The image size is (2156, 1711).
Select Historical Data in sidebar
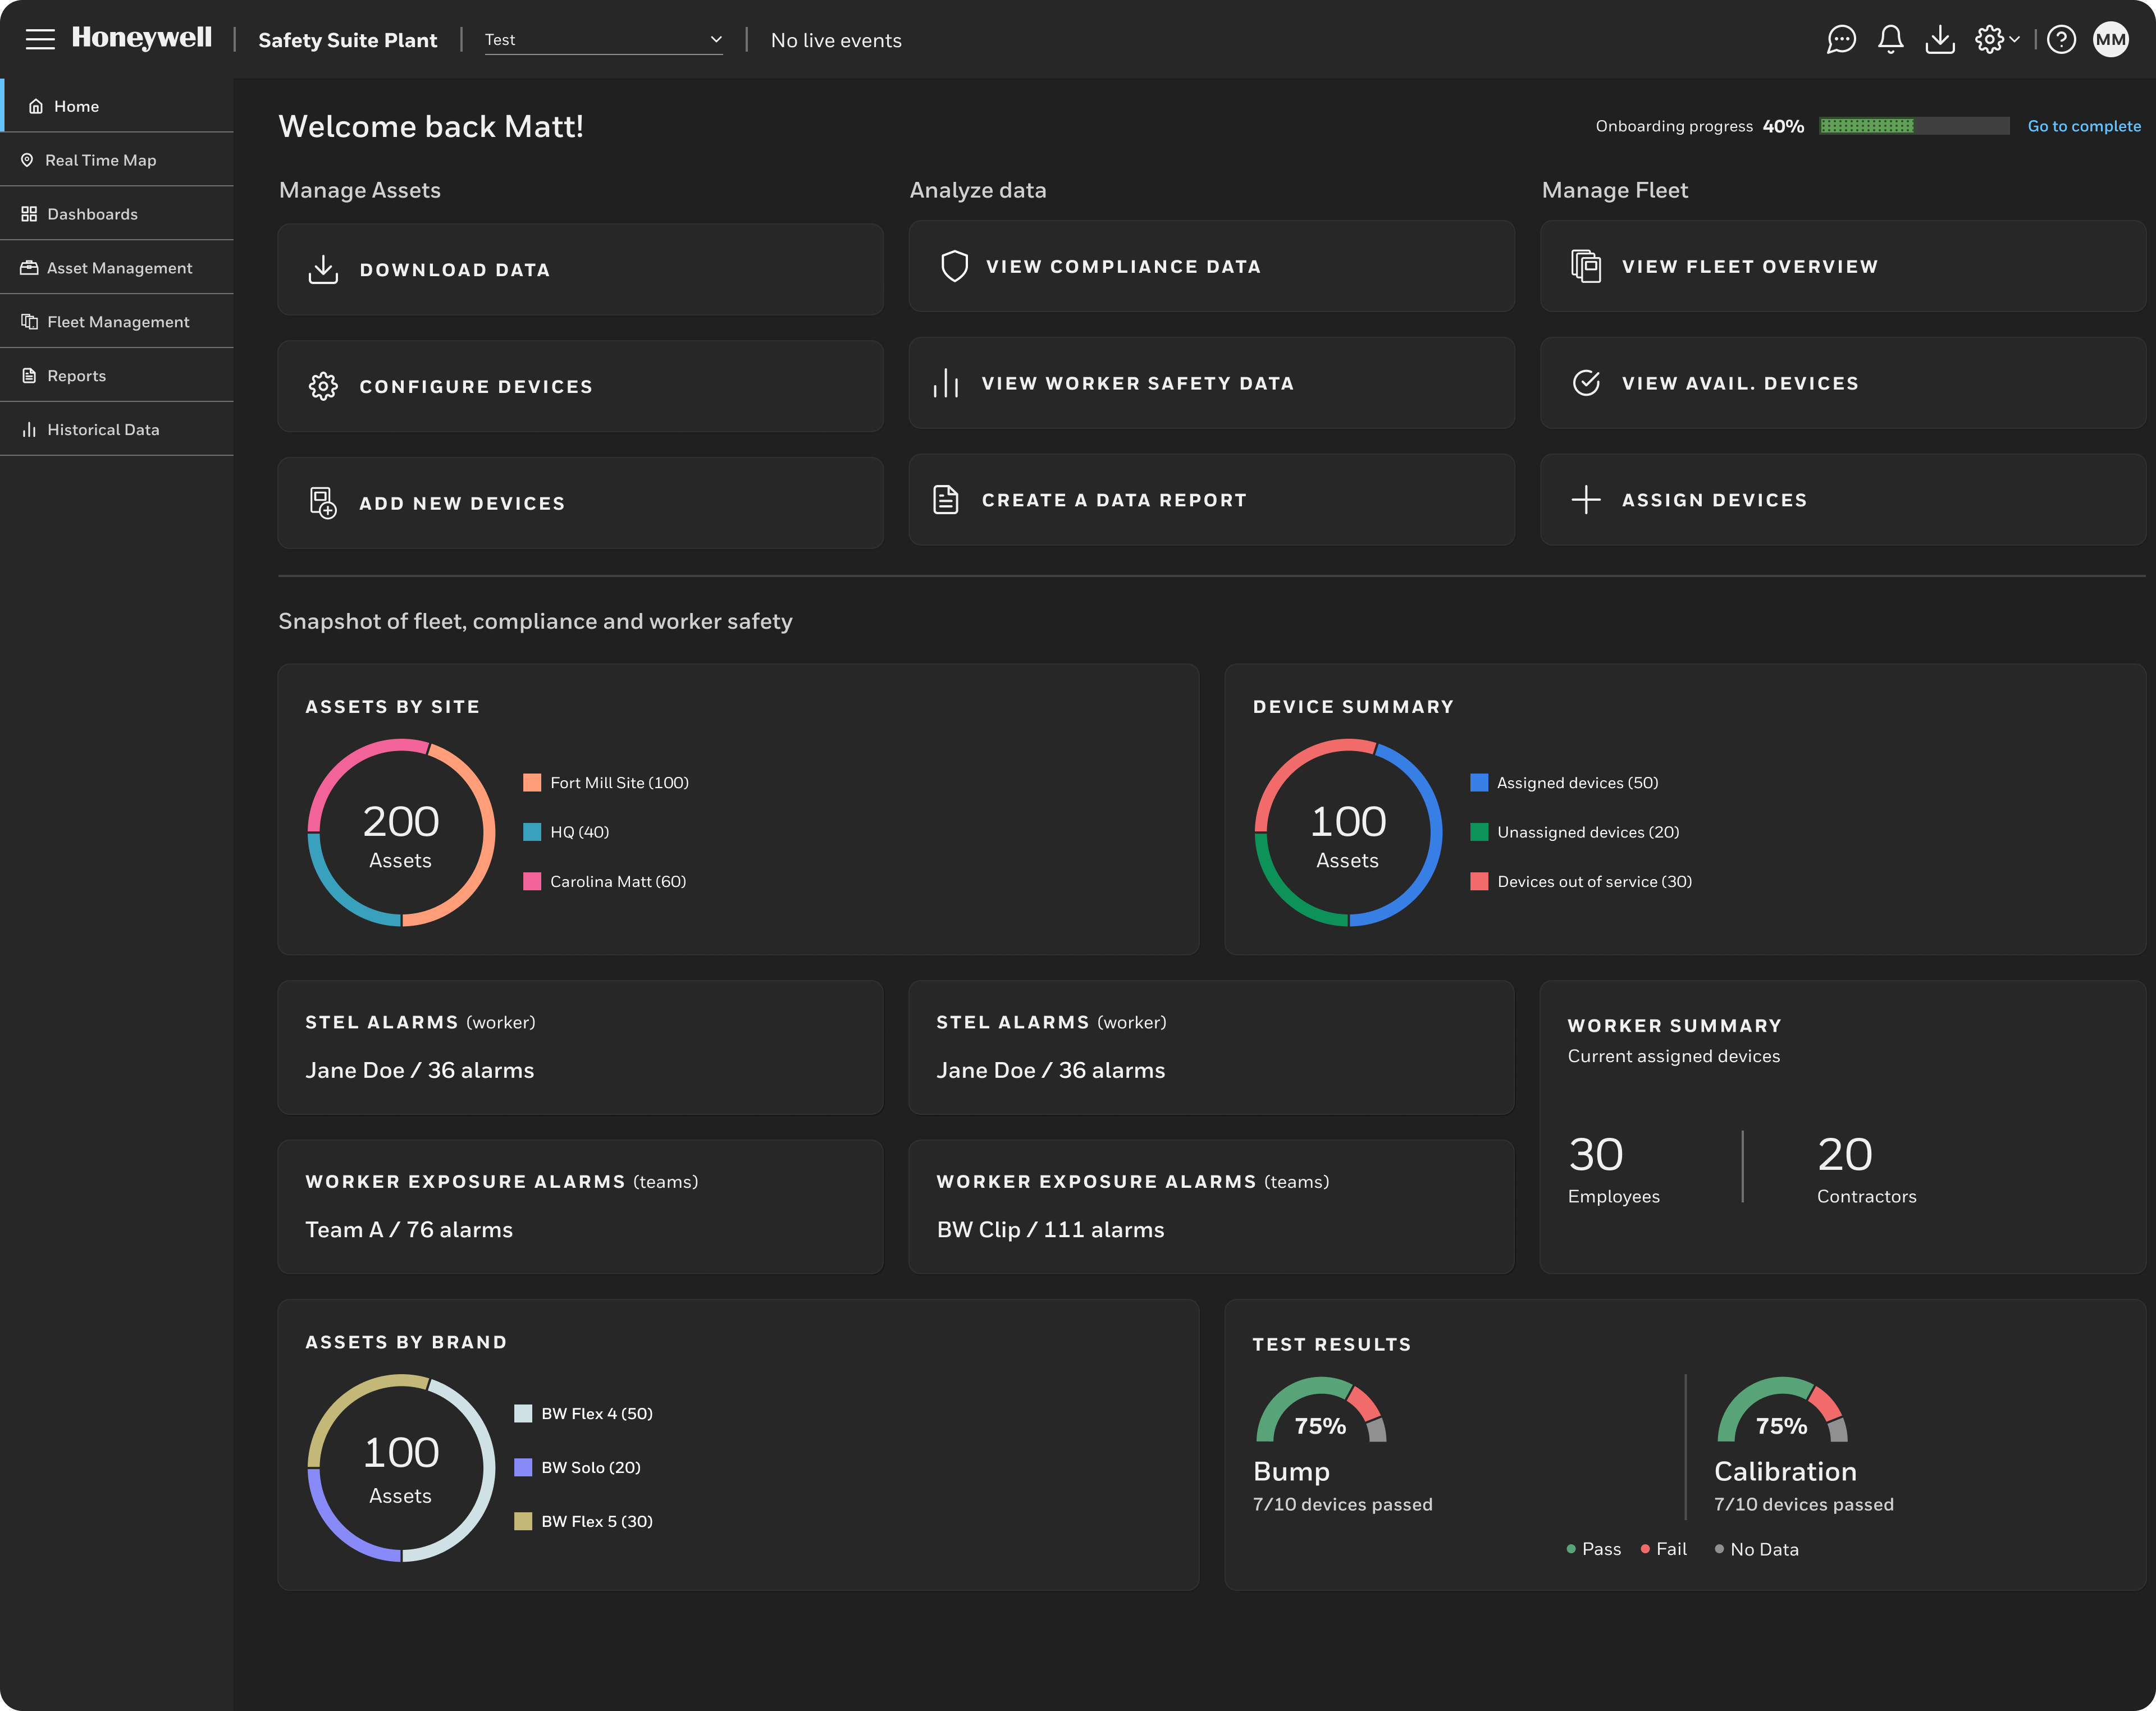102,430
